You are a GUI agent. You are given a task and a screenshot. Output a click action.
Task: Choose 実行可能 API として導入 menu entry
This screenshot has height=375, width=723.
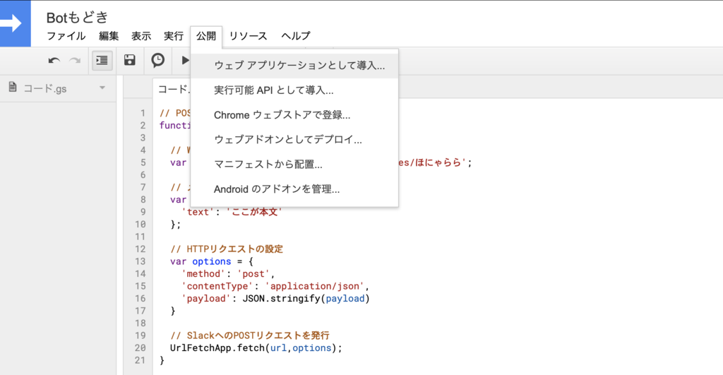click(274, 90)
